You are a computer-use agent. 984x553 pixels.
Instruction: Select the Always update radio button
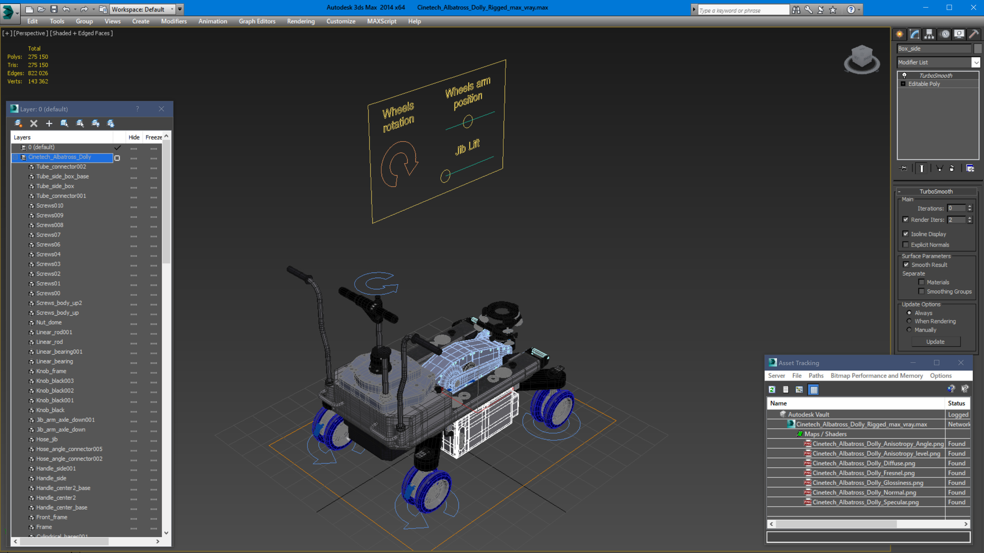(909, 313)
